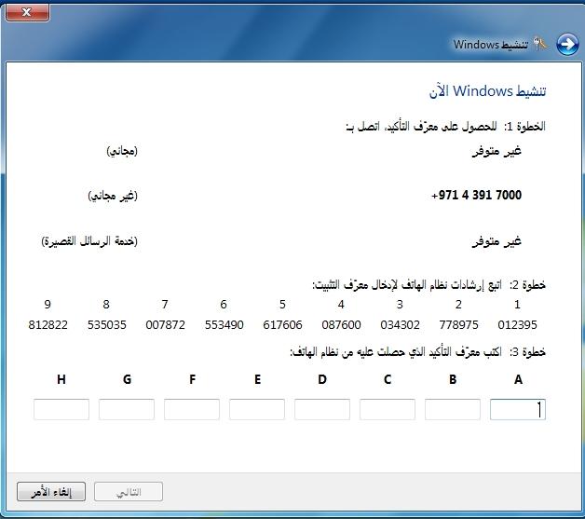
Task: Close the Windows activation dialog
Action: point(27,13)
